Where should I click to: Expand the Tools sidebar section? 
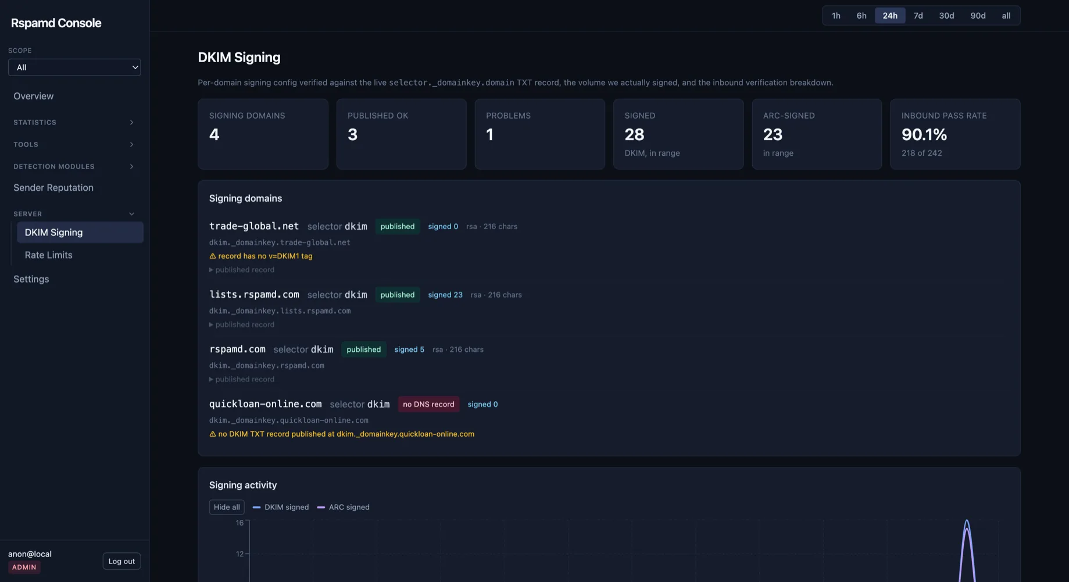(x=74, y=145)
